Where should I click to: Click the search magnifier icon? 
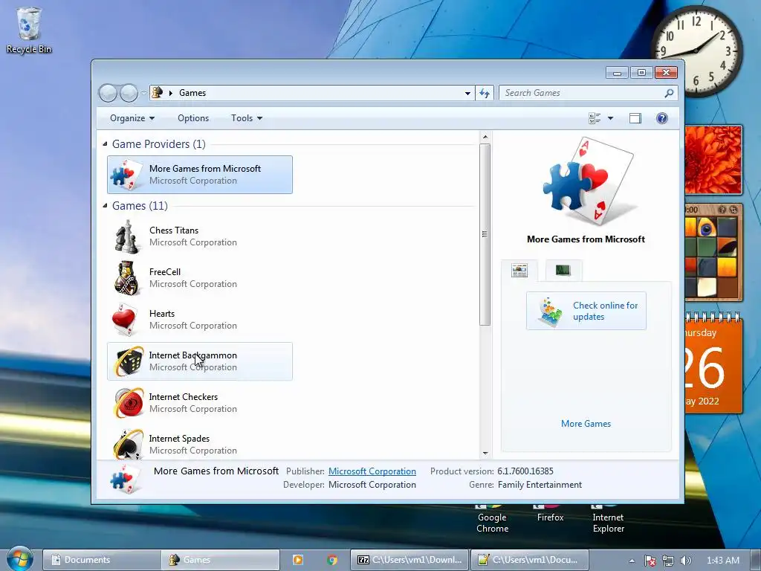pos(669,93)
